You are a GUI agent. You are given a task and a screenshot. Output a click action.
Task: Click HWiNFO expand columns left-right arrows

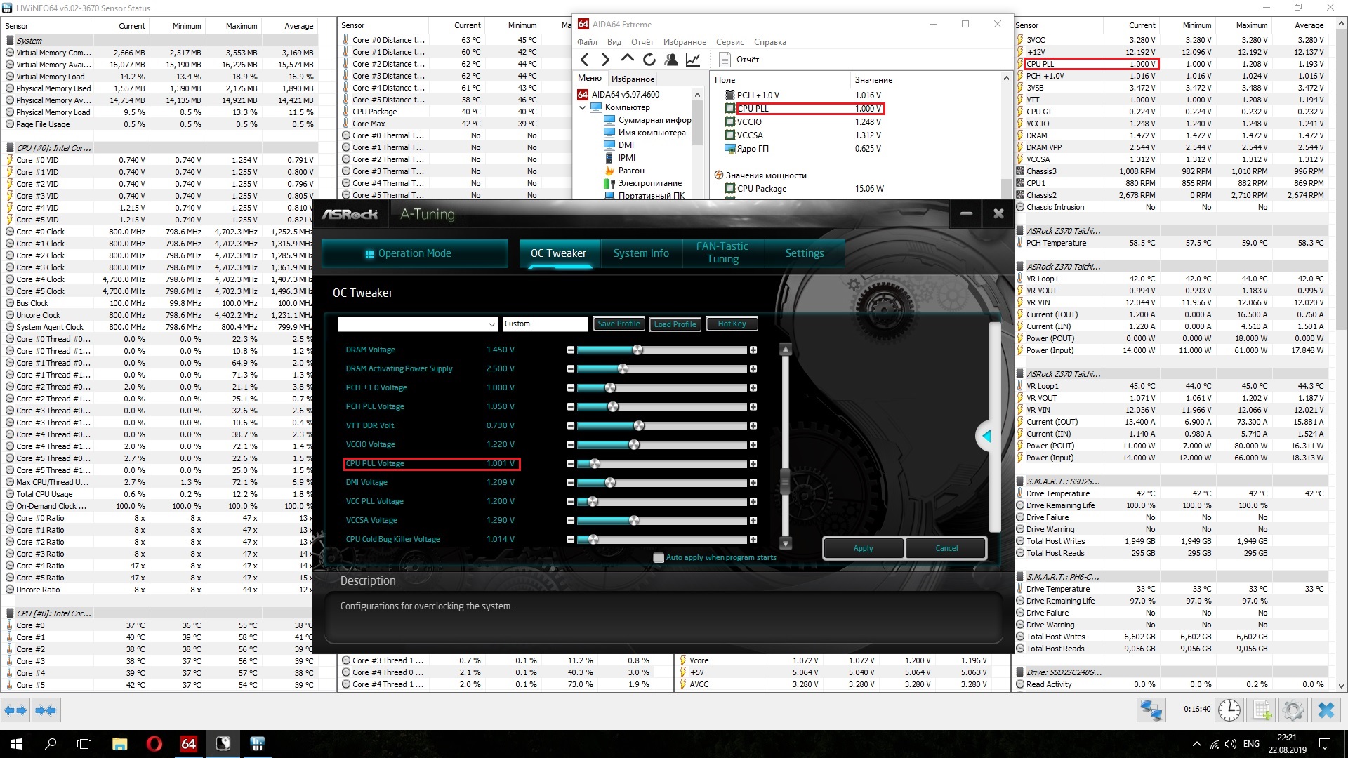click(x=15, y=710)
